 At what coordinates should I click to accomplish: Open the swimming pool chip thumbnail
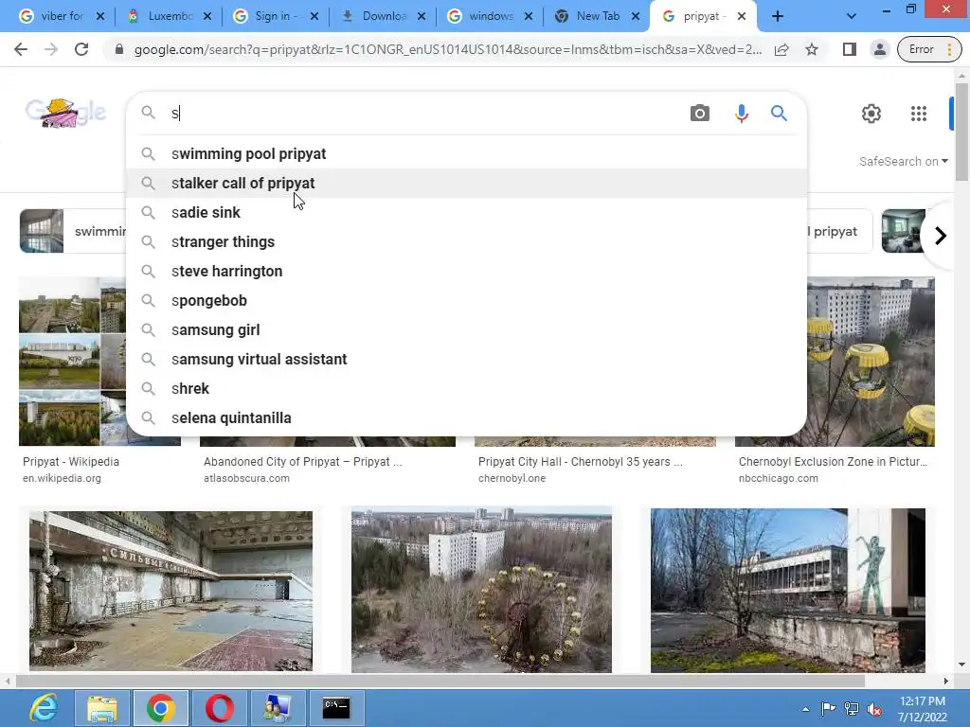pos(42,231)
